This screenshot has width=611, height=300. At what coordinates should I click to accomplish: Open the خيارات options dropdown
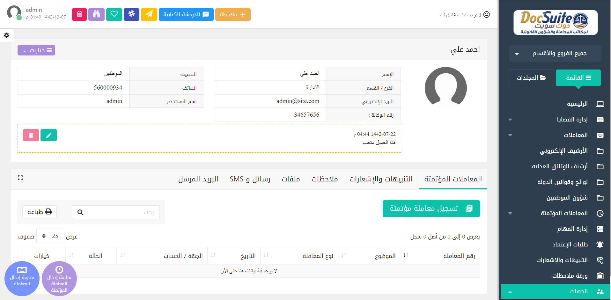36,50
